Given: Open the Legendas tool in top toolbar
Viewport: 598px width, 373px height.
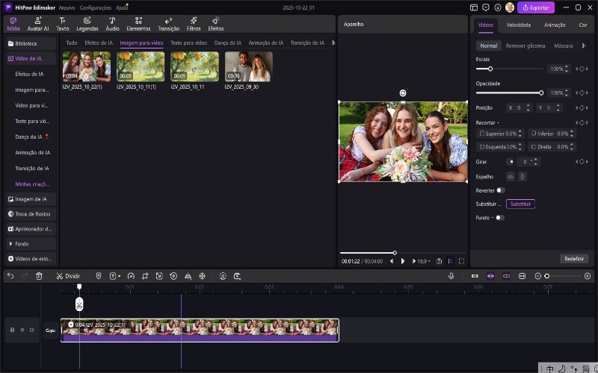Looking at the screenshot, I should click(87, 24).
